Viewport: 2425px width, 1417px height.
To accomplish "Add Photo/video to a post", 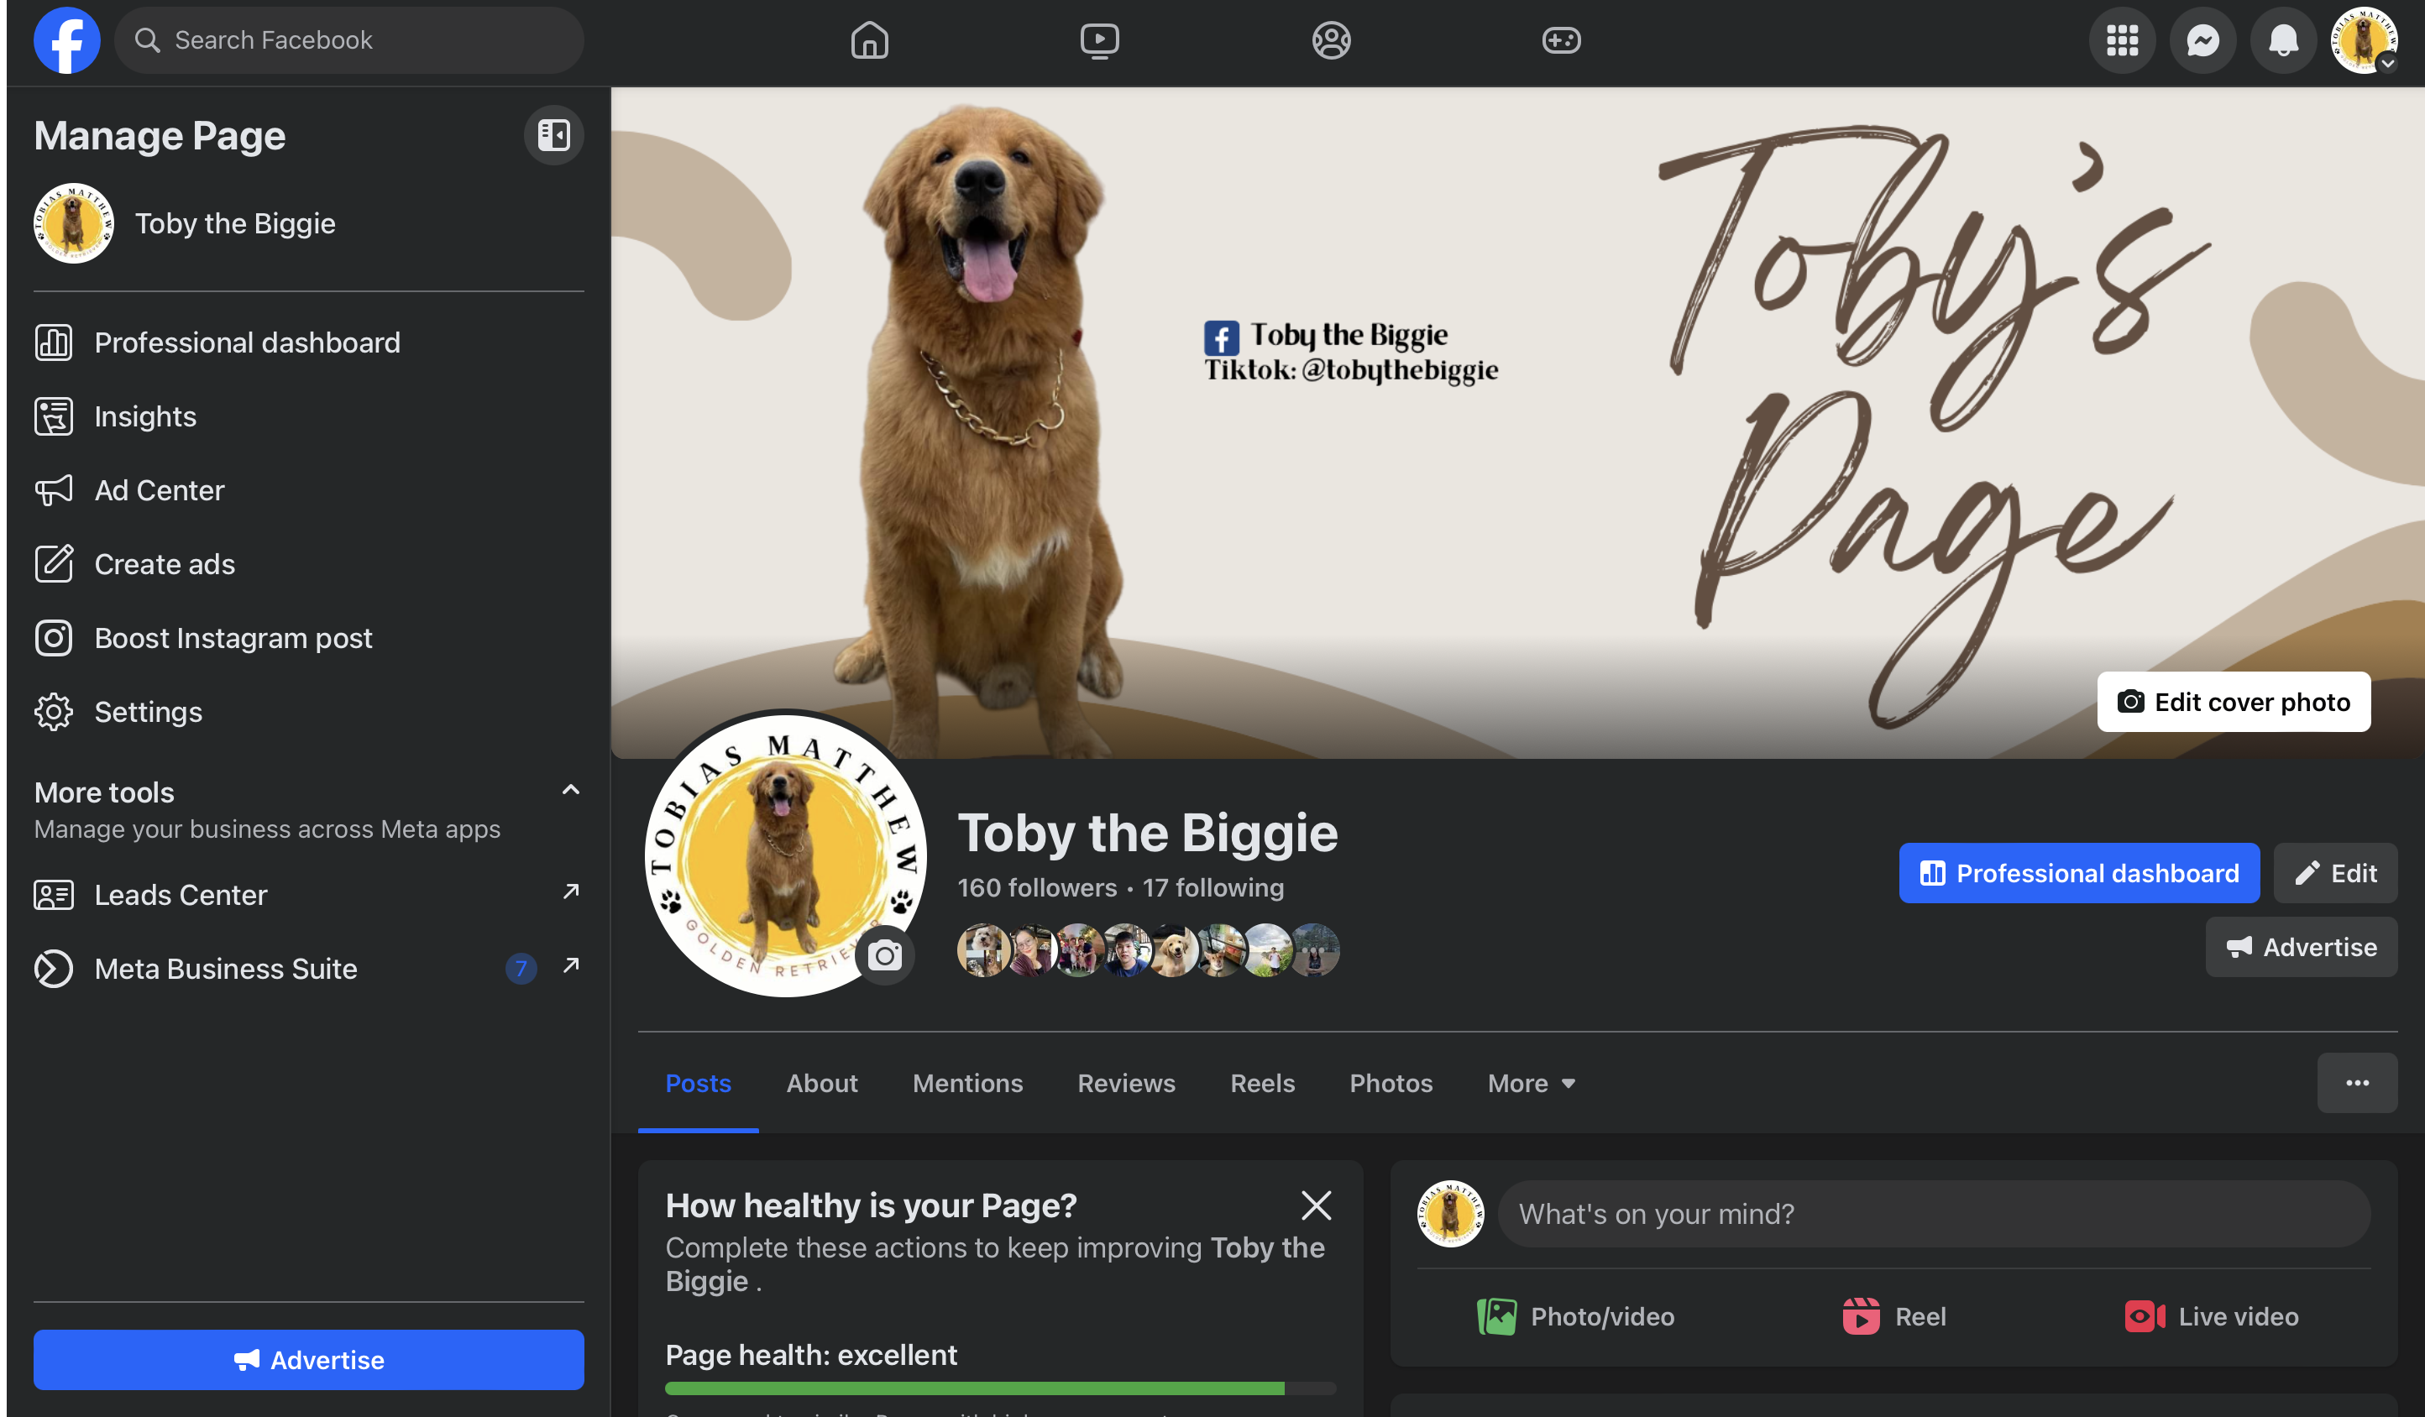I will (1576, 1316).
